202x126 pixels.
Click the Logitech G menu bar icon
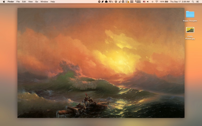pos(123,2)
